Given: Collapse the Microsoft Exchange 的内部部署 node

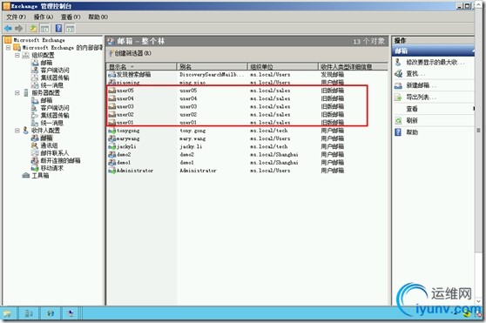Looking at the screenshot, I should pyautogui.click(x=9, y=48).
